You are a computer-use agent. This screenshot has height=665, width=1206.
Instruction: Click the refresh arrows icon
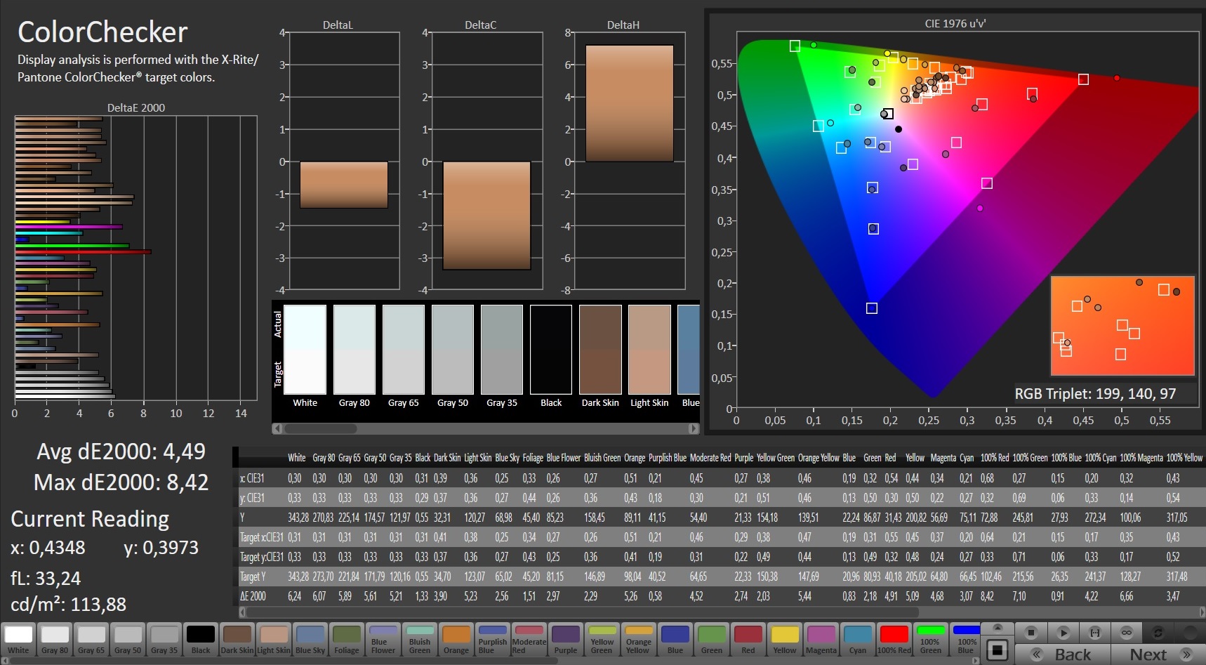(1158, 633)
